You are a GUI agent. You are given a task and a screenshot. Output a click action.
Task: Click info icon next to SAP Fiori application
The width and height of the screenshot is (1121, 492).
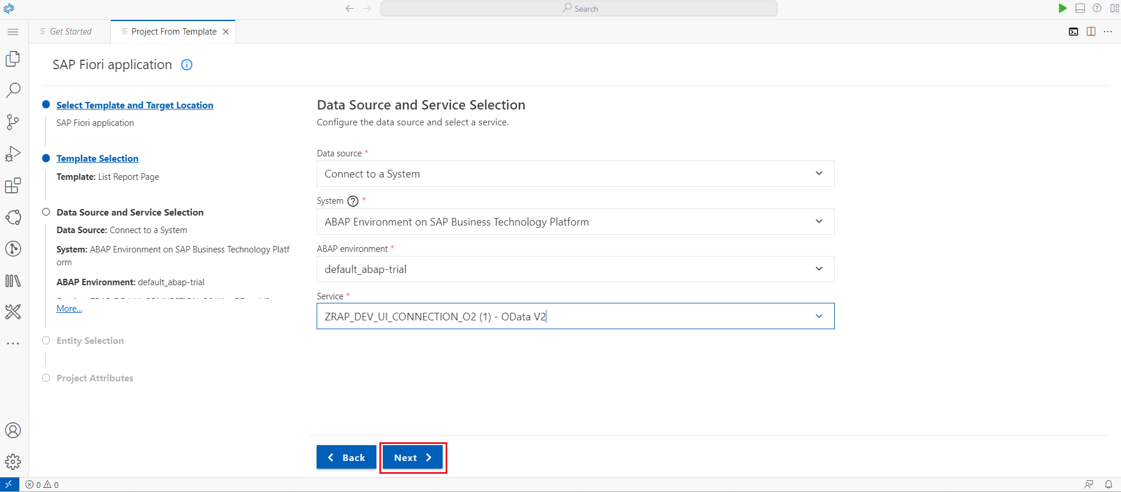[186, 65]
